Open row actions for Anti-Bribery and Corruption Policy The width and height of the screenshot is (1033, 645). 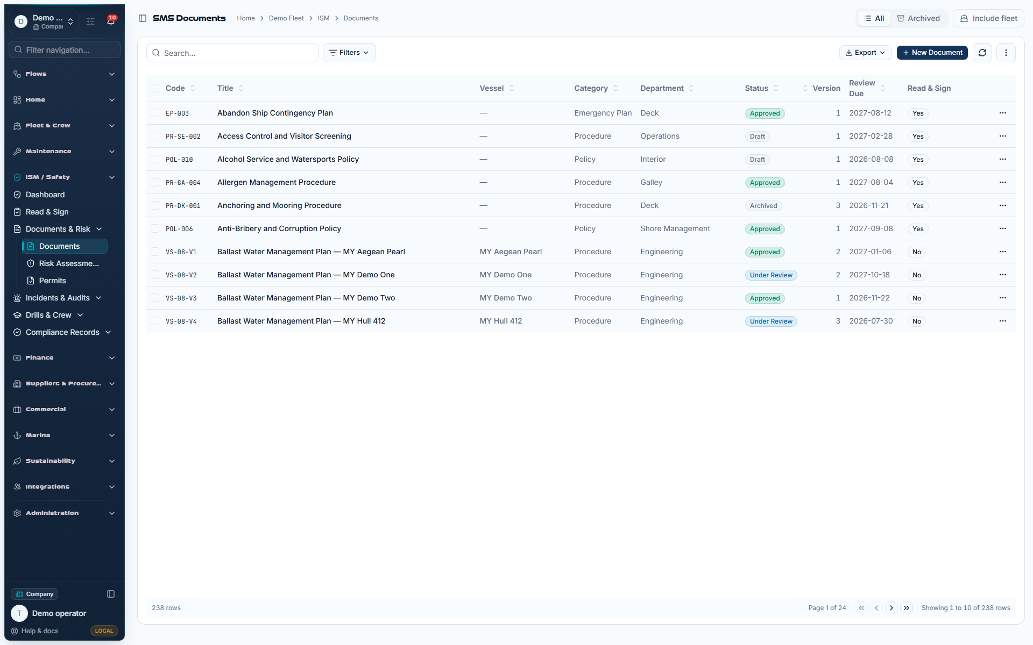[1002, 228]
